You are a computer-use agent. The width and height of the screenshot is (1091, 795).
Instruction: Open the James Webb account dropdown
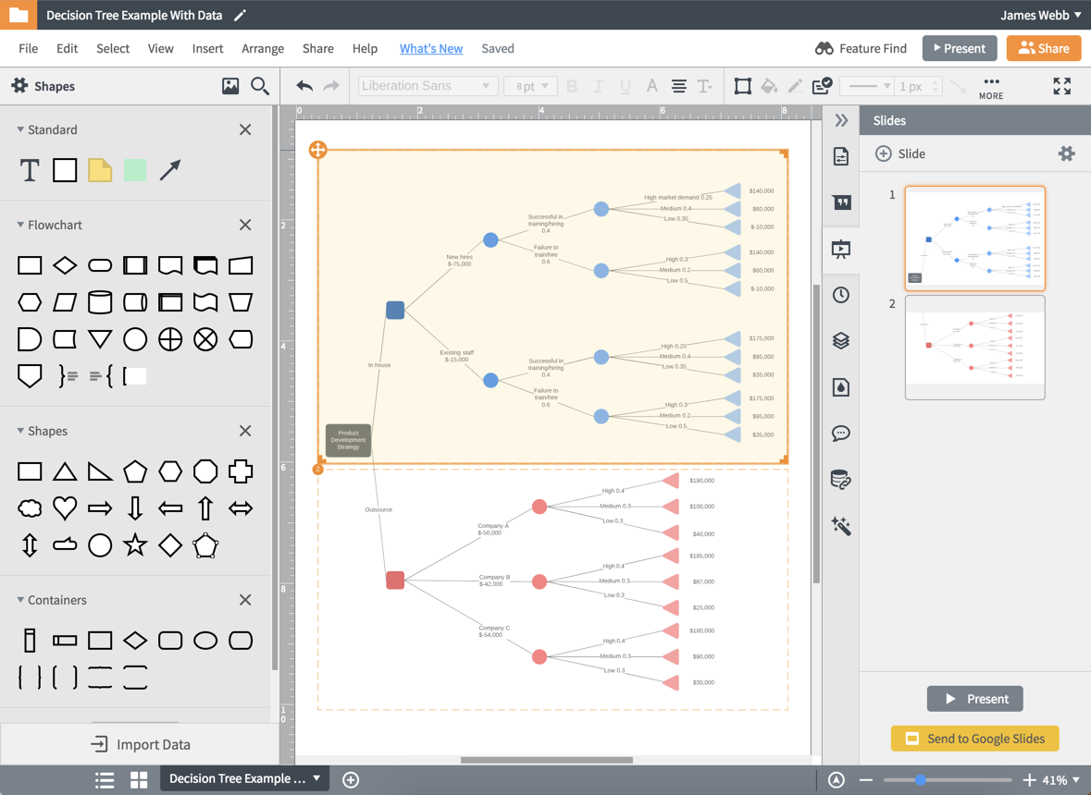click(x=1040, y=16)
